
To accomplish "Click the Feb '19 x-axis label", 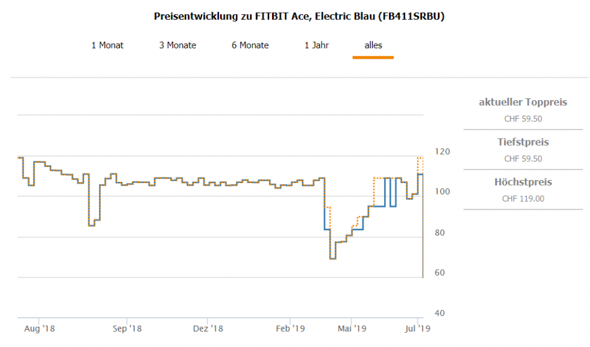I will 290,329.
